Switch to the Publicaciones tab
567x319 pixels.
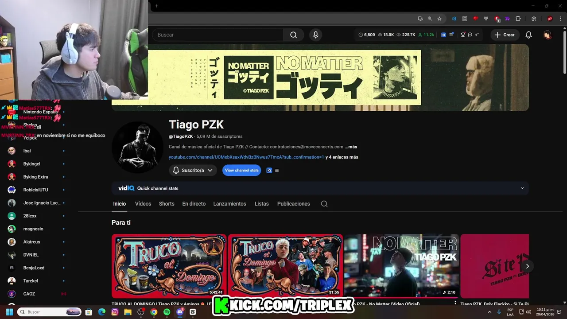294,204
